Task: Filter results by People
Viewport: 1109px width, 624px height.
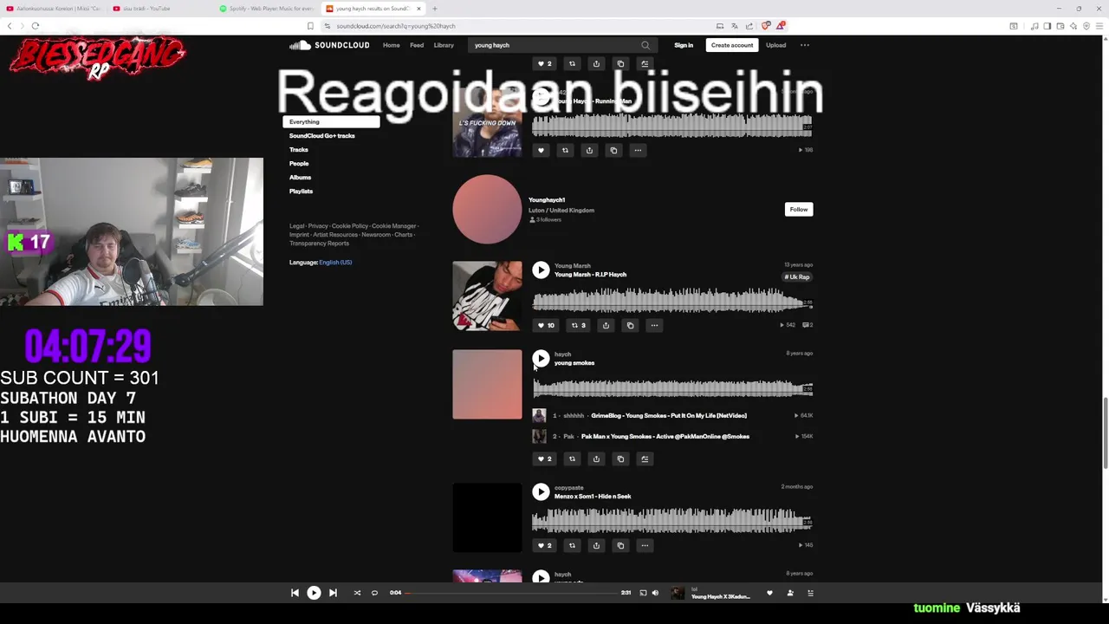Action: (299, 164)
